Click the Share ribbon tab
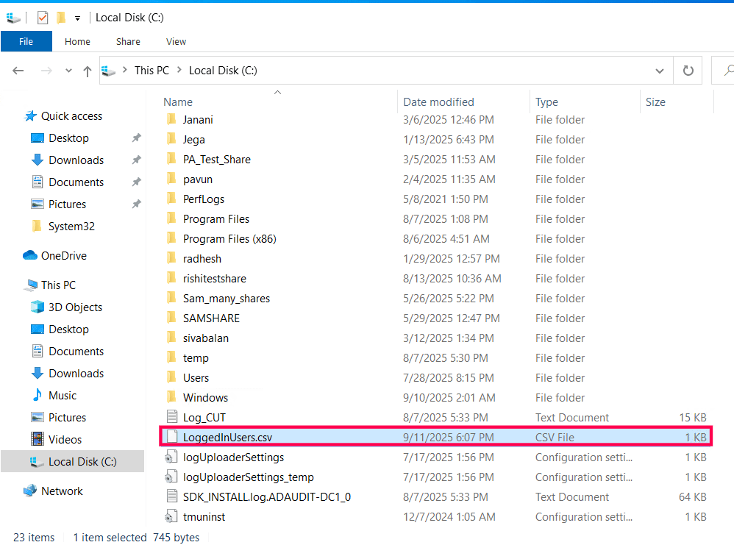 [127, 41]
